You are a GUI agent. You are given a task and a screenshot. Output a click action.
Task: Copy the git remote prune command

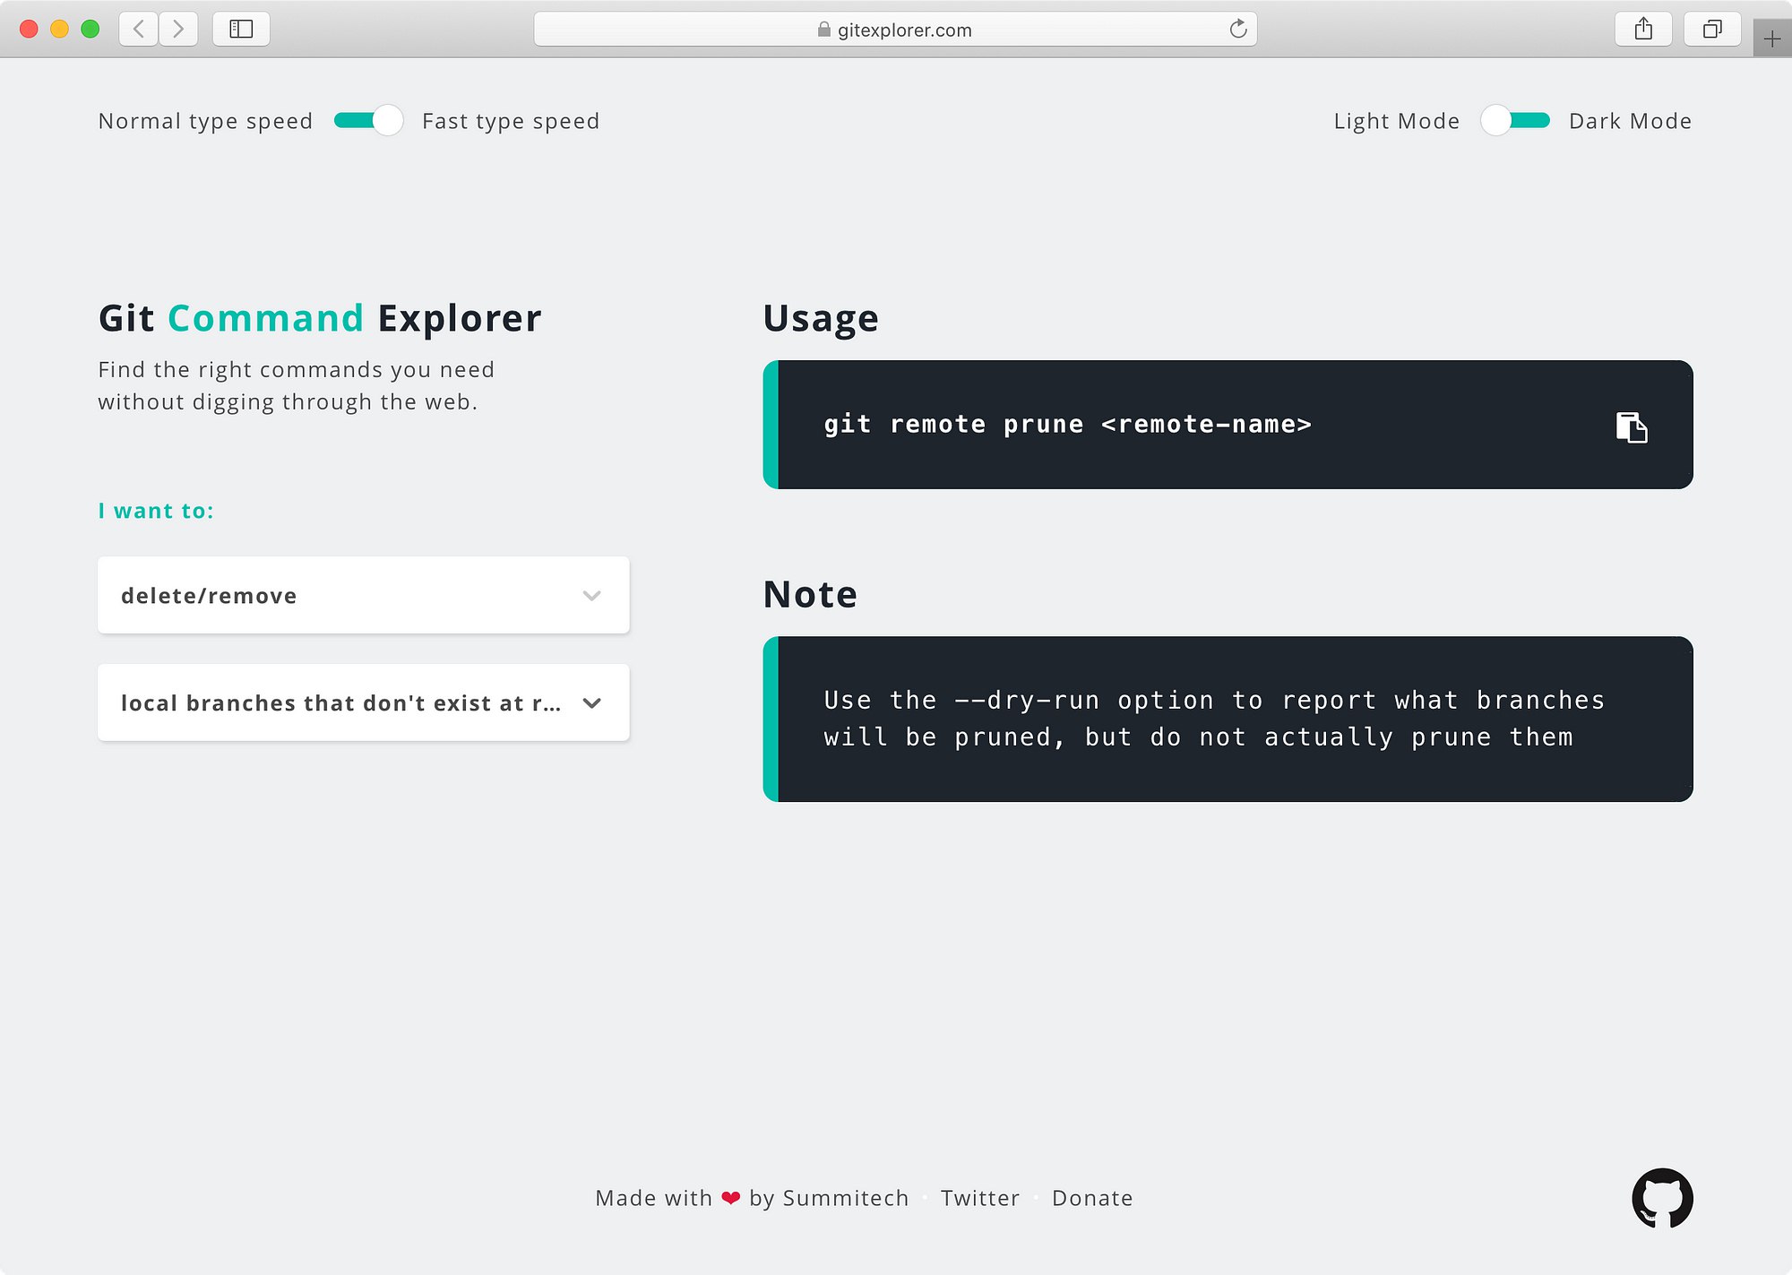(1632, 427)
